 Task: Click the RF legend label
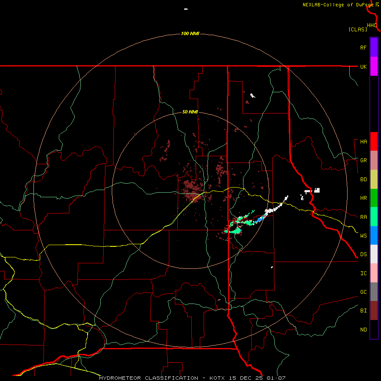(363, 47)
